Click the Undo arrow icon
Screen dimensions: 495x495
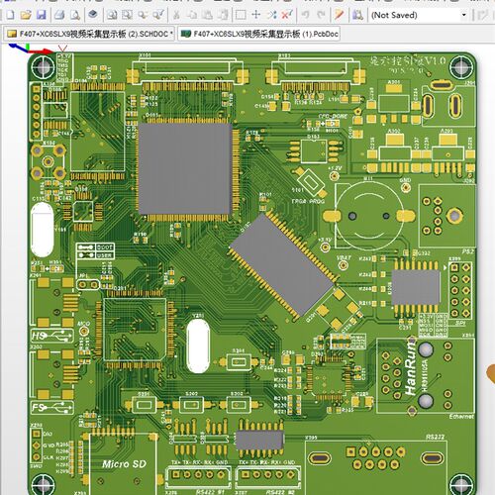tap(306, 15)
